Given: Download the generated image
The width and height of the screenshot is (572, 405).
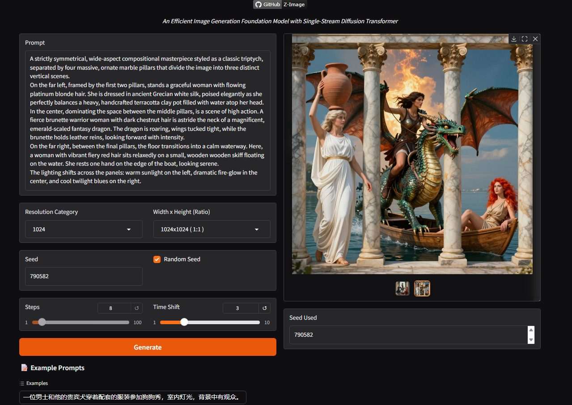Looking at the screenshot, I should pyautogui.click(x=514, y=39).
